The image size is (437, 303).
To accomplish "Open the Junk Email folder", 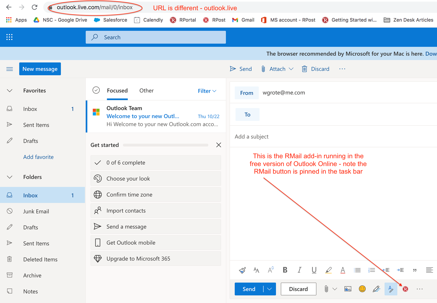I will pyautogui.click(x=36, y=211).
